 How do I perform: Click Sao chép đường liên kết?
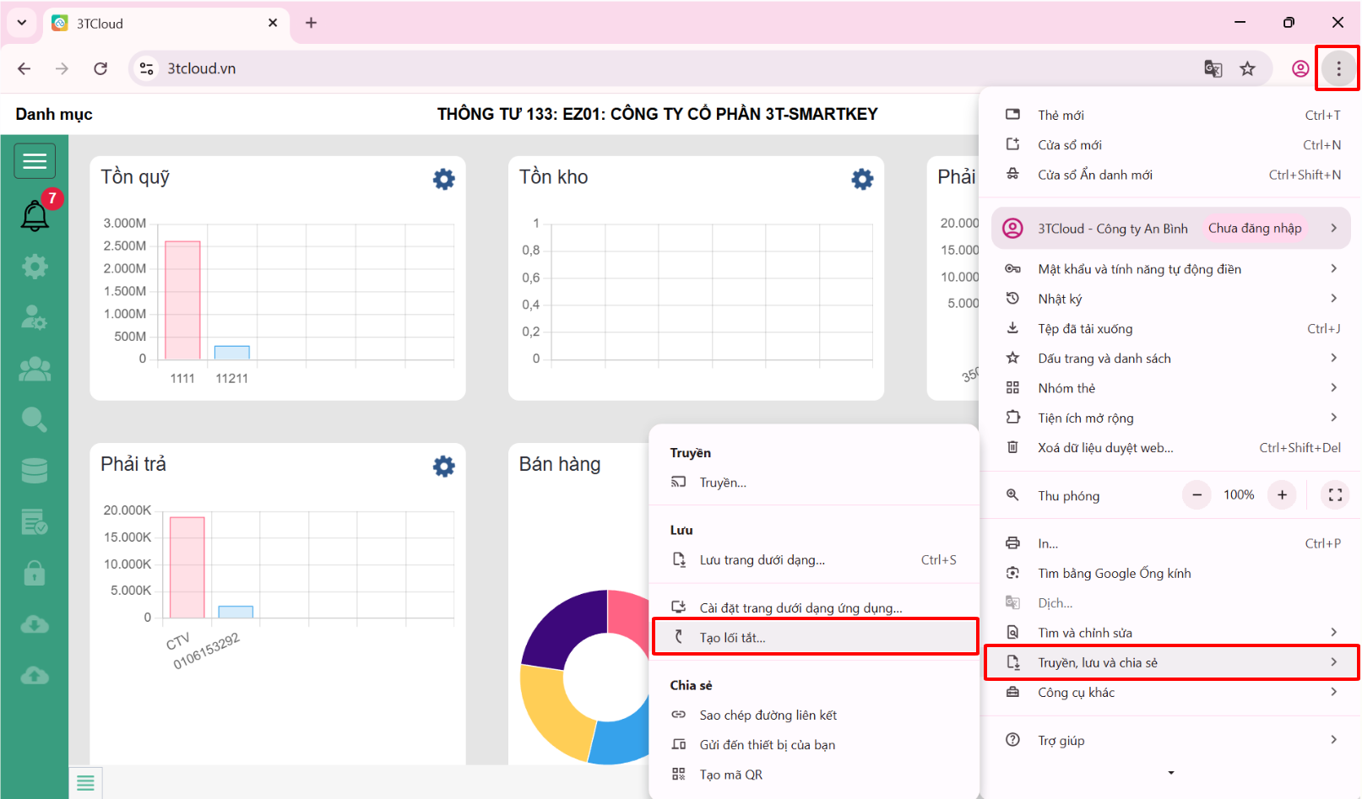coord(768,715)
